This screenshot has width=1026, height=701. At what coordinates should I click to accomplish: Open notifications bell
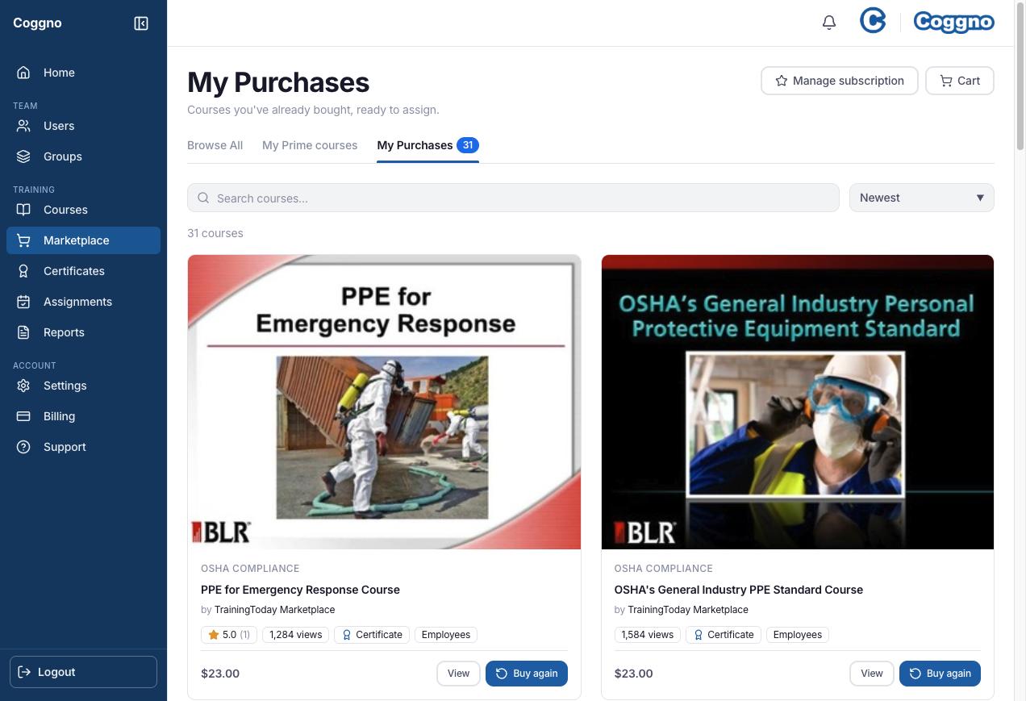829,23
